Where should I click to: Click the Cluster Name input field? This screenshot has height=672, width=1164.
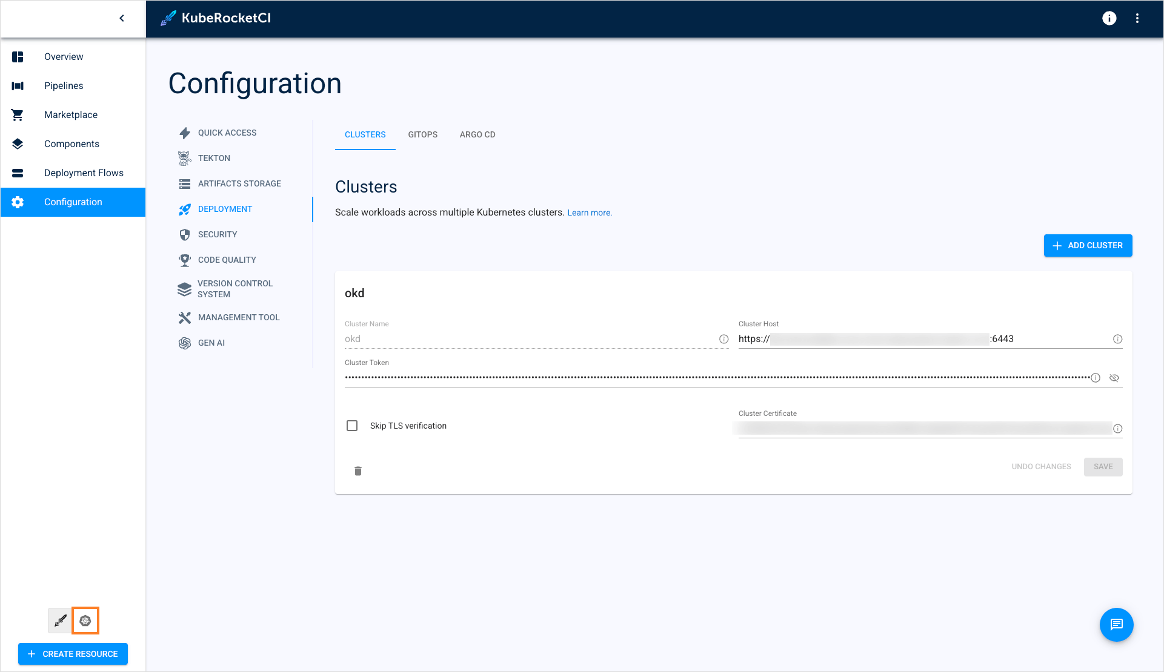[529, 338]
